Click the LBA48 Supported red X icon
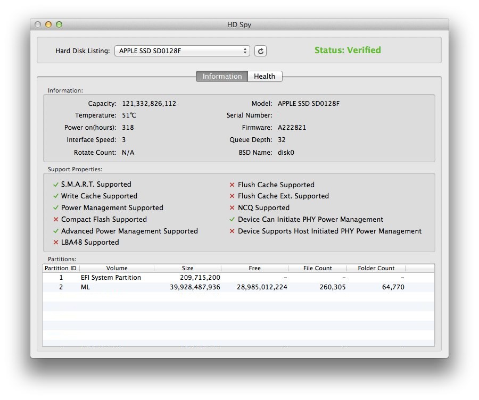Image resolution: width=479 pixels, height=400 pixels. coord(55,243)
